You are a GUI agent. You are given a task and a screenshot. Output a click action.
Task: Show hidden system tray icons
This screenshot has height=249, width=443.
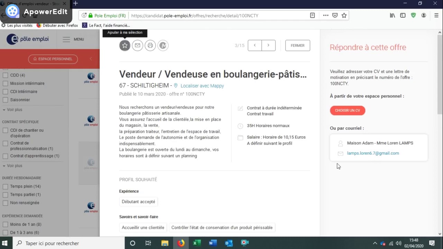pyautogui.click(x=375, y=243)
